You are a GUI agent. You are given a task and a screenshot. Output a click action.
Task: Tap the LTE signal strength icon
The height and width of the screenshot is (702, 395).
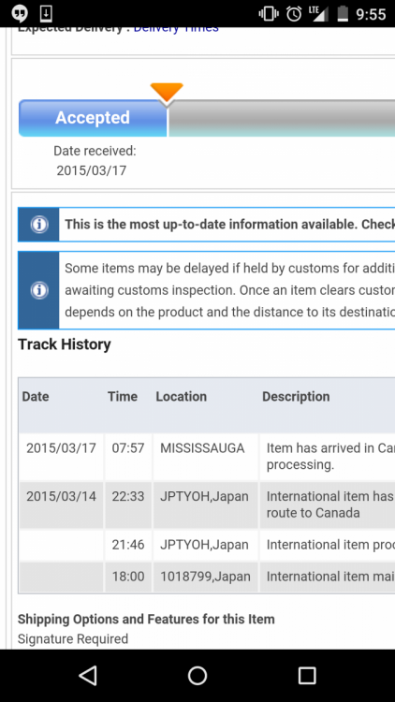click(x=318, y=14)
